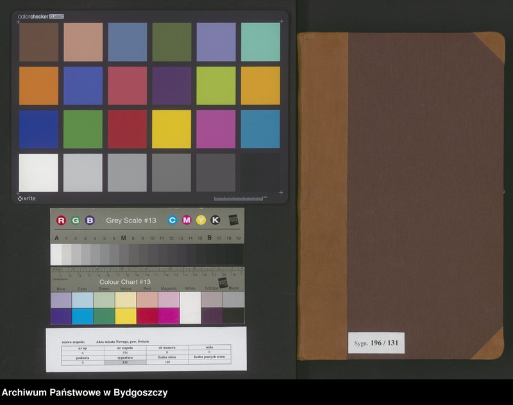Click the Archiwum Państwowe w Bydgoszczy caption
The image size is (513, 405).
point(85,393)
